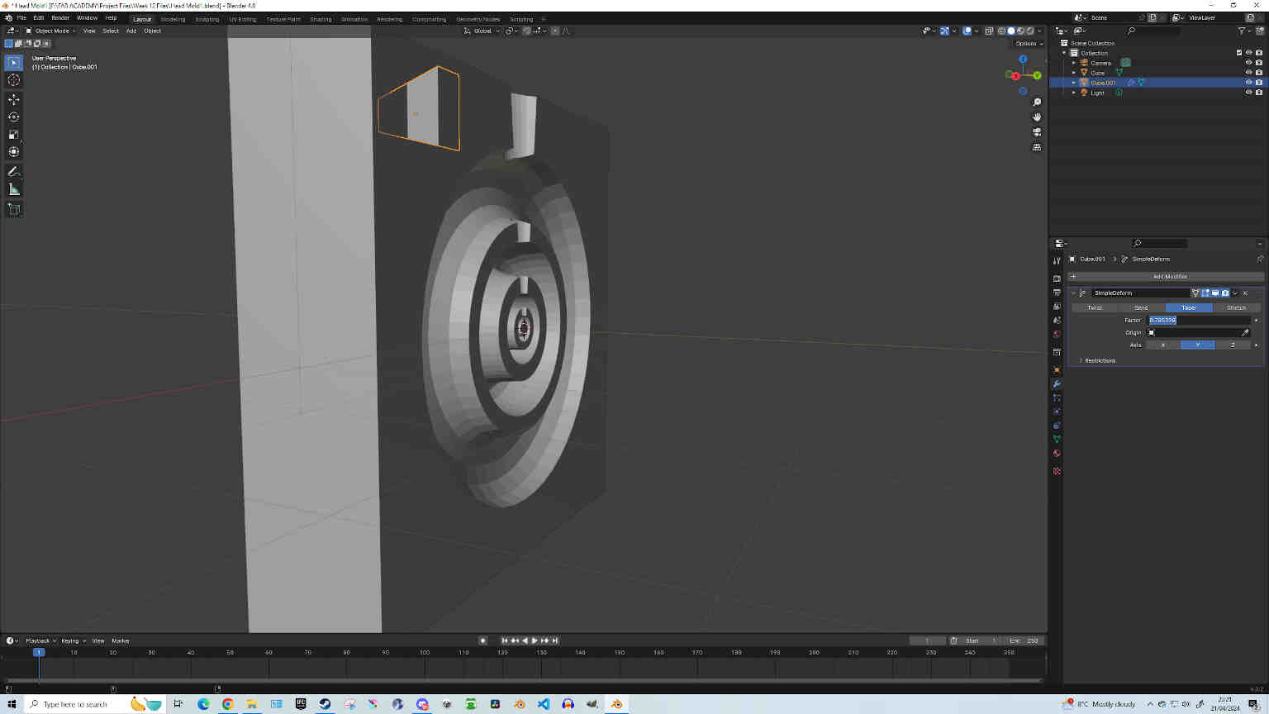
Task: Select the Rotate tool
Action: pyautogui.click(x=14, y=117)
